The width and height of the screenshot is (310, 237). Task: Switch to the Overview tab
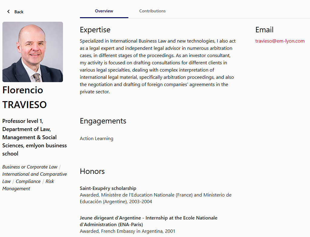104,11
